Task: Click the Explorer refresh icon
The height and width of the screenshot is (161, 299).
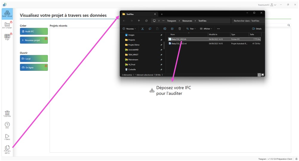Action: click(146, 21)
